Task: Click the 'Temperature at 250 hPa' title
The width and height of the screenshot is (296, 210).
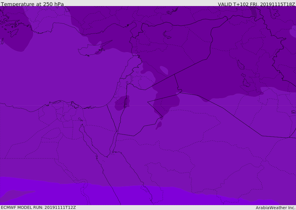Action: pyautogui.click(x=32, y=4)
